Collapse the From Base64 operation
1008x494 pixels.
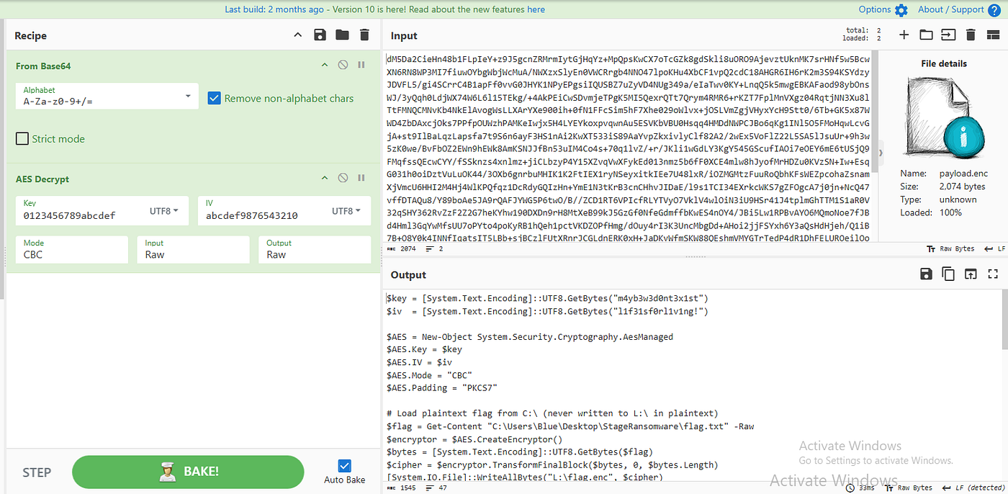tap(324, 66)
